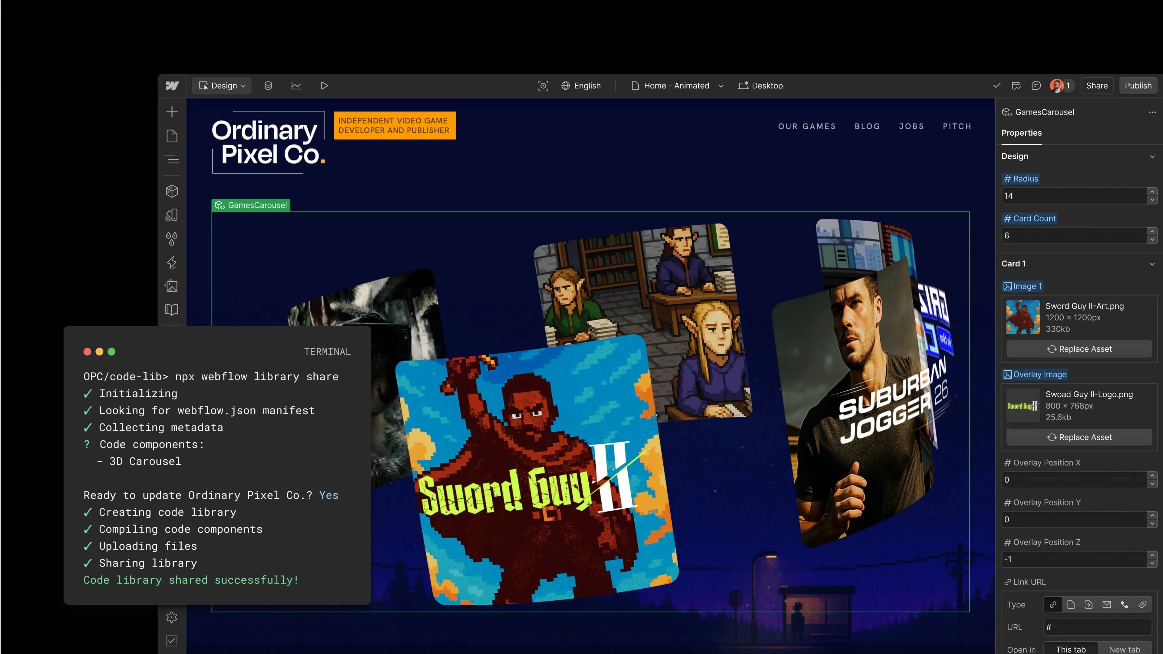
Task: Open the Pages panel icon
Action: [x=172, y=136]
